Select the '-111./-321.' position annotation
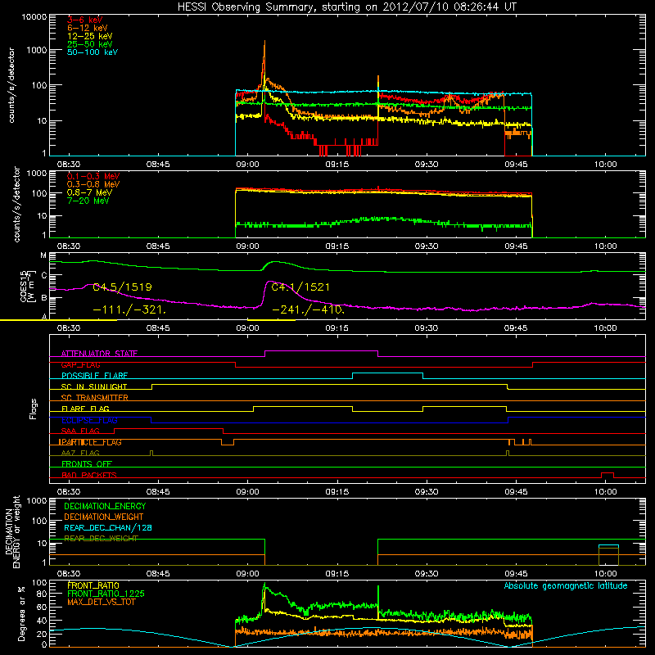The width and height of the screenshot is (655, 655). click(129, 310)
